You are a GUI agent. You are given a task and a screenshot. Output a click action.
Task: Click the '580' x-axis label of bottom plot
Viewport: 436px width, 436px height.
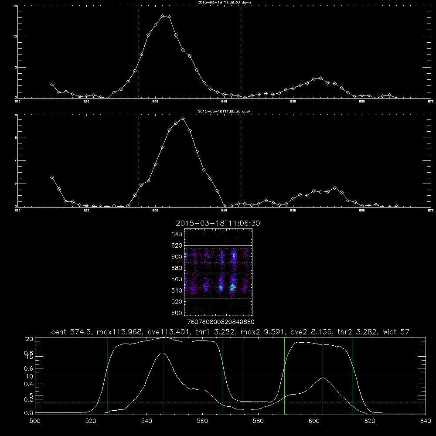click(258, 421)
